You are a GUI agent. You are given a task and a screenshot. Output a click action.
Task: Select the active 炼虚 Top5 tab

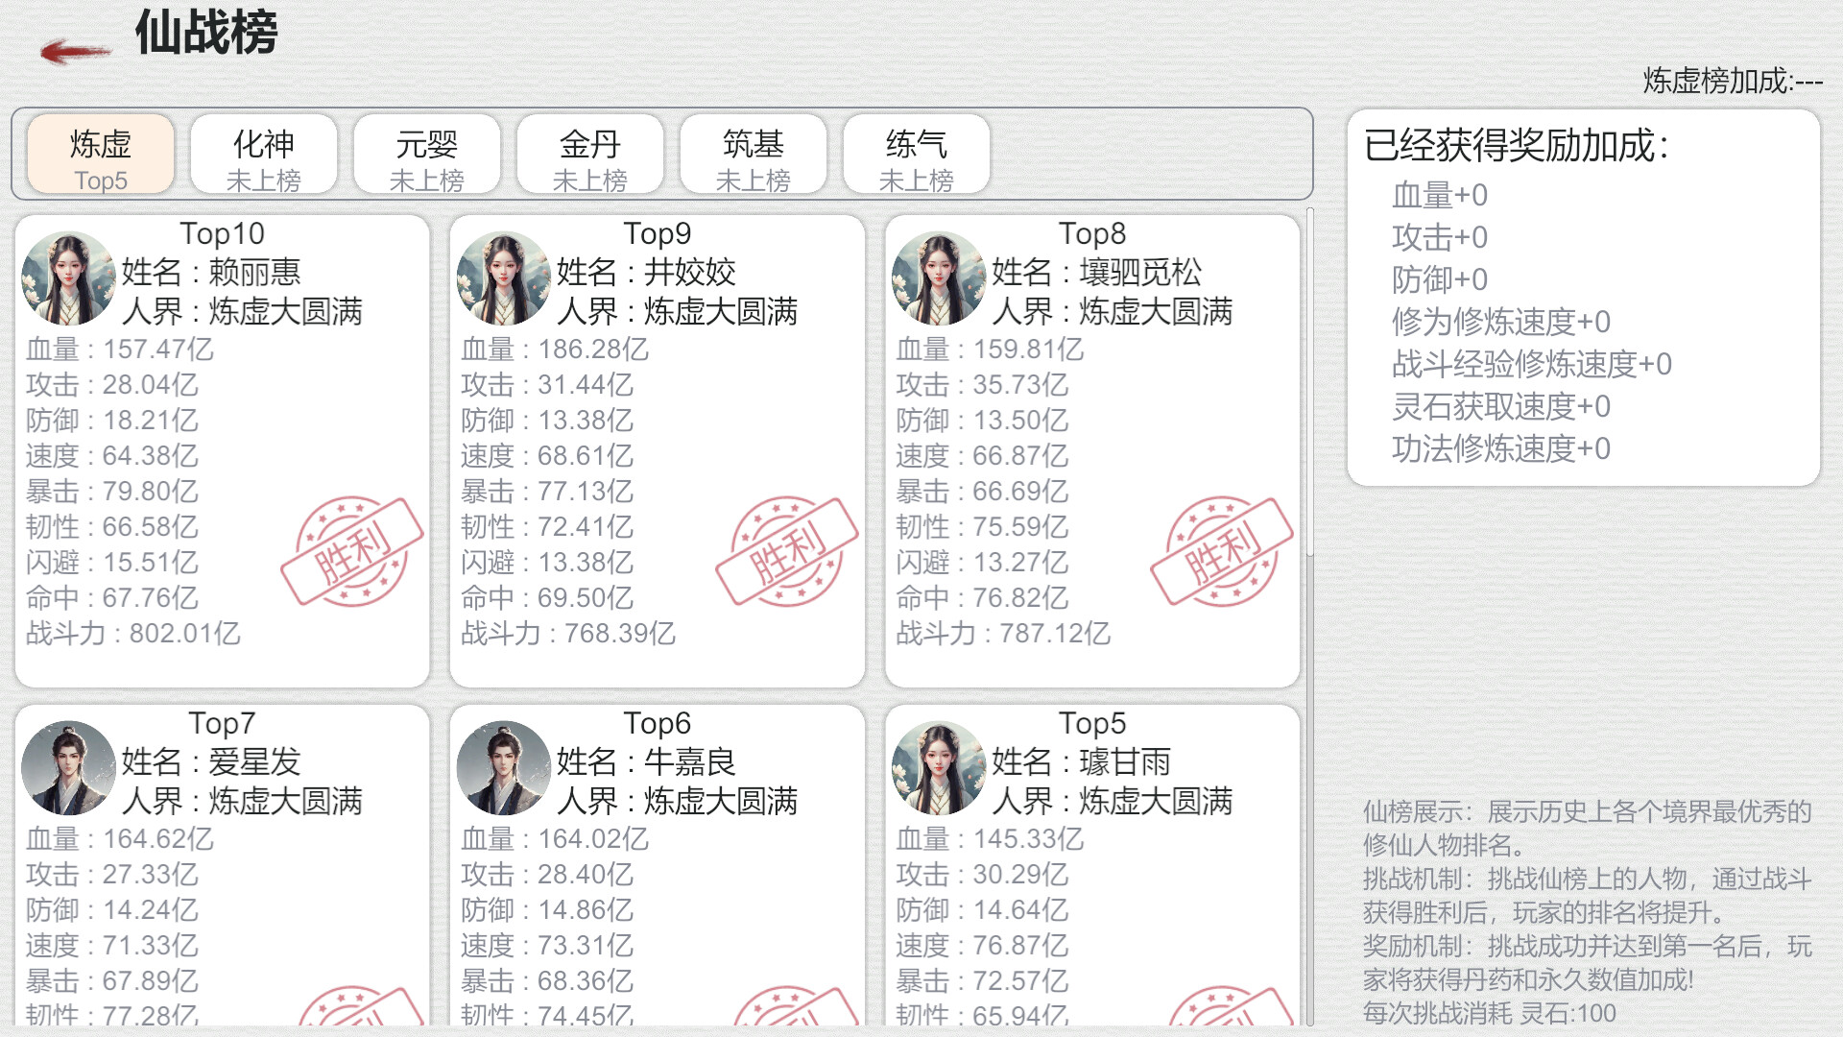(100, 154)
